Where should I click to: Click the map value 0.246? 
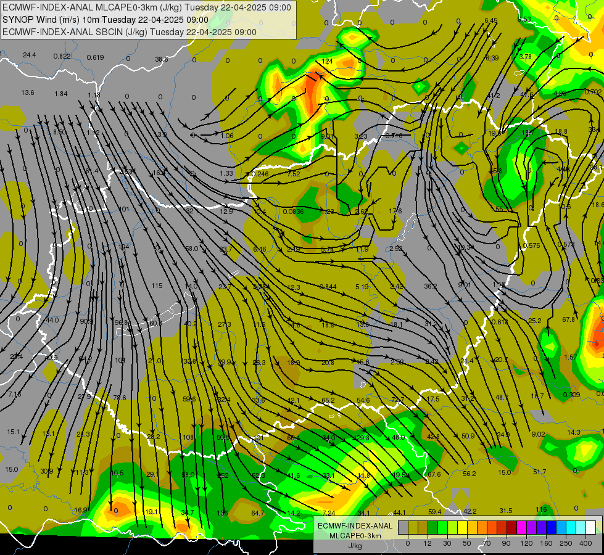tap(260, 174)
